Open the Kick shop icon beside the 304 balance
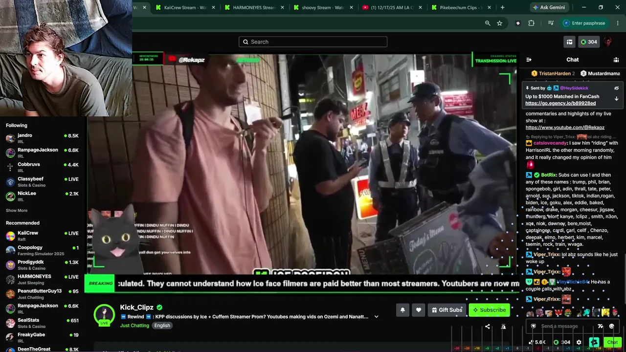The height and width of the screenshot is (352, 626). click(x=569, y=42)
